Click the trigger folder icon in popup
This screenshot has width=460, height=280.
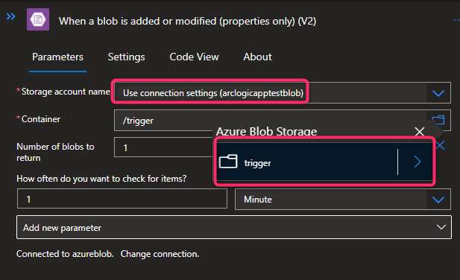point(228,162)
